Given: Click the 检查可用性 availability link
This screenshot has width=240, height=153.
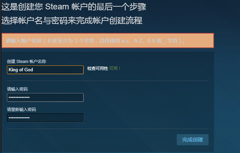Looking at the screenshot, I should coord(97,69).
